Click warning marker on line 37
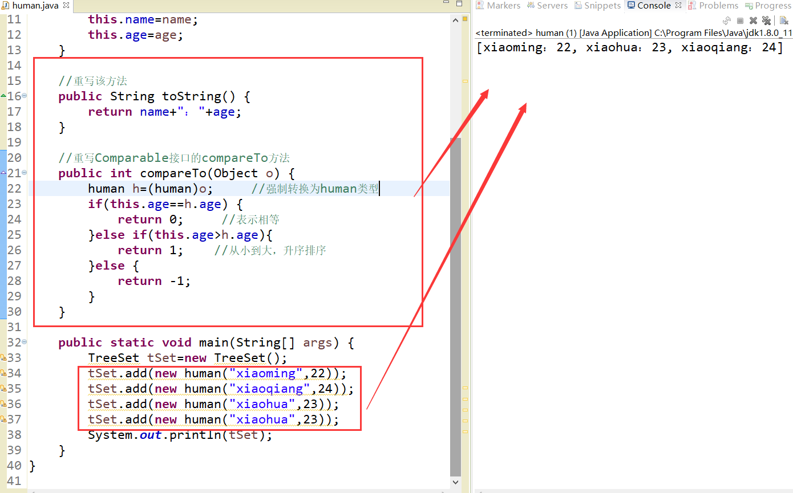Viewport: 793px width, 493px height. tap(3, 419)
